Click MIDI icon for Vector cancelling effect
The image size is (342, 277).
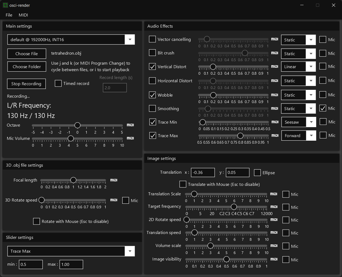[x=275, y=39]
